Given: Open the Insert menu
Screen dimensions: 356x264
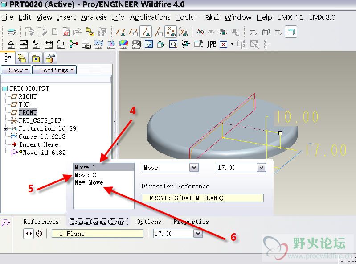Looking at the screenshot, I should point(66,17).
